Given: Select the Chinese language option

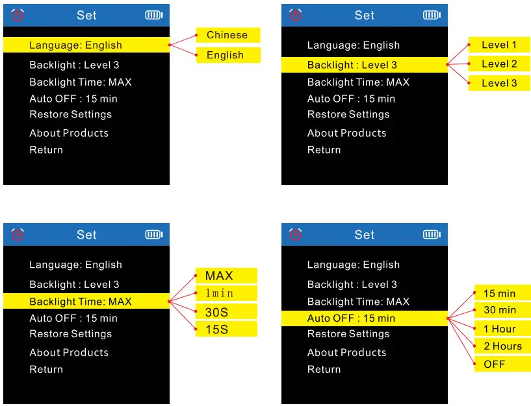Looking at the screenshot, I should coord(227,35).
